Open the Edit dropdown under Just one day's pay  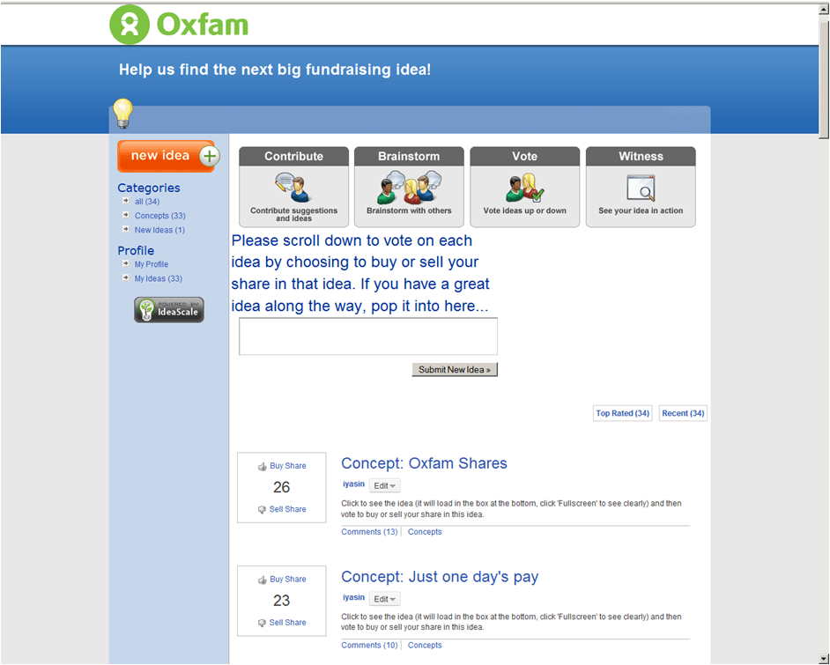(x=384, y=598)
